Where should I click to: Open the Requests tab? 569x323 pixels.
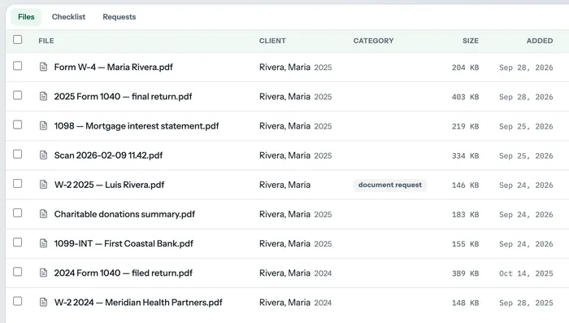[x=119, y=17]
